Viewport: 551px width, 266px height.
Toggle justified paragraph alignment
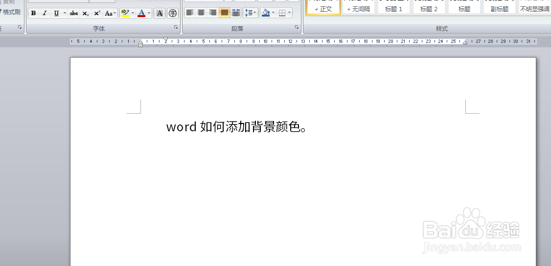pos(224,13)
